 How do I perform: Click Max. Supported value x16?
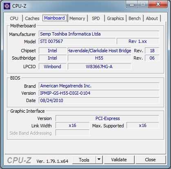coord(143,125)
